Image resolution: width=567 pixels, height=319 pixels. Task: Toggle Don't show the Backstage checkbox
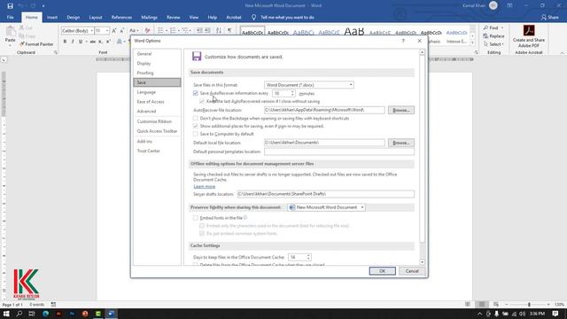pyautogui.click(x=195, y=118)
